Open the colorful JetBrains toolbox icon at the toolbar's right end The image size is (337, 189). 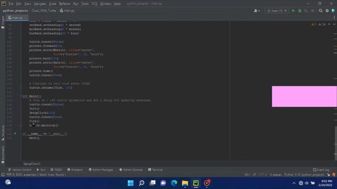pos(333,10)
